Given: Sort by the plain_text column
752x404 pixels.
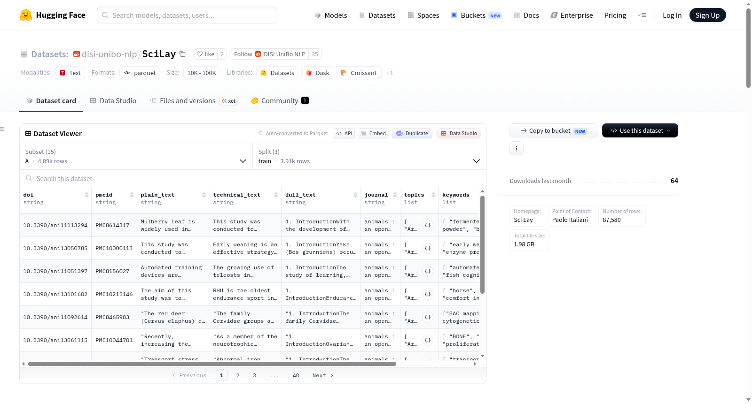Looking at the screenshot, I should pos(204,195).
